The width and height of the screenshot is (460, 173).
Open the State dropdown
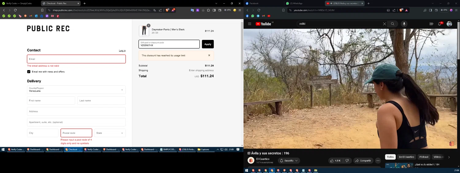click(110, 133)
